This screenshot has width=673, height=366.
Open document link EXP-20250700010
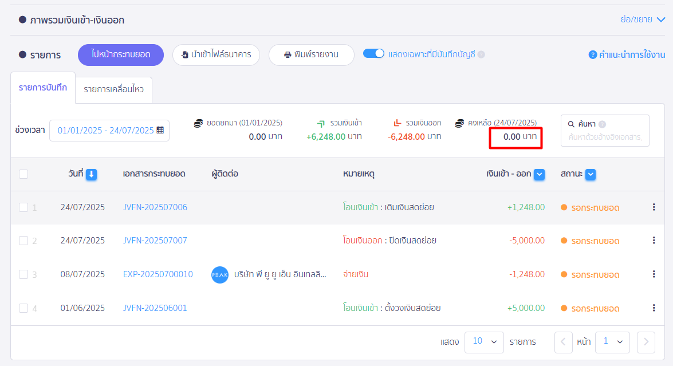[x=158, y=274]
